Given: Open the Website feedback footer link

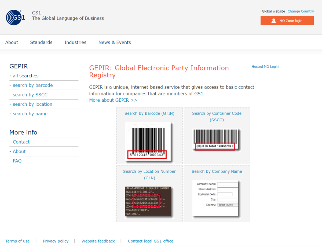Looking at the screenshot, I should click(x=98, y=241).
